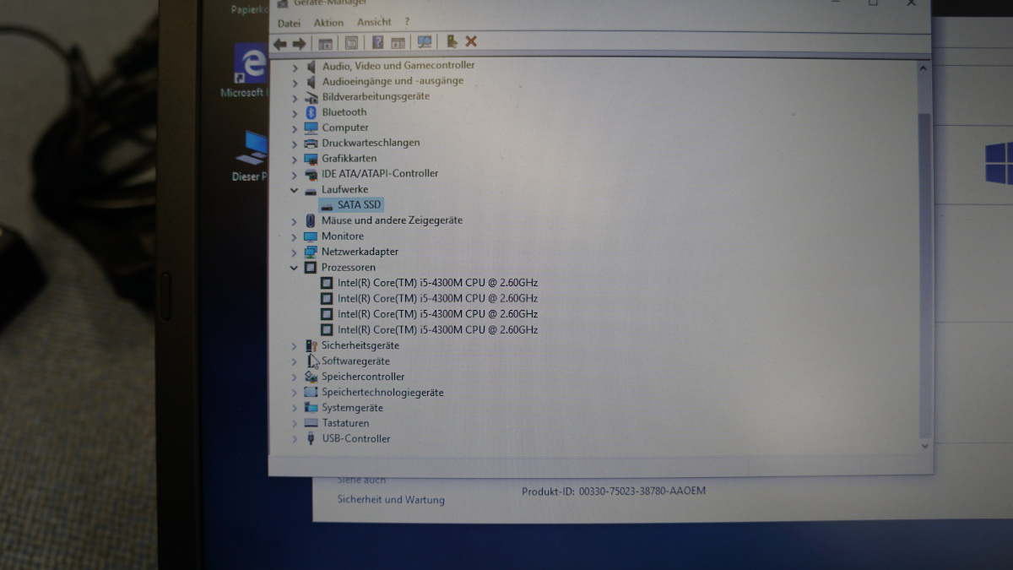Click the Produkt-ID 00330-75023-38780-AAOEM text

pos(614,491)
